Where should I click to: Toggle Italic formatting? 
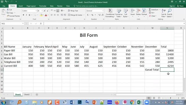pyautogui.click(x=26, y=15)
